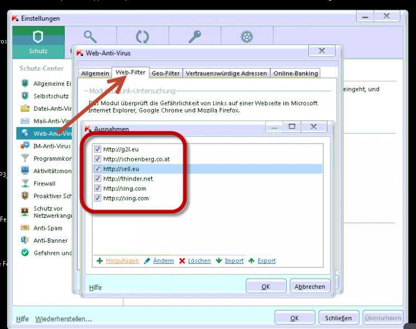The width and height of the screenshot is (416, 329).
Task: Click the Gefahren green check icon
Action: click(25, 253)
